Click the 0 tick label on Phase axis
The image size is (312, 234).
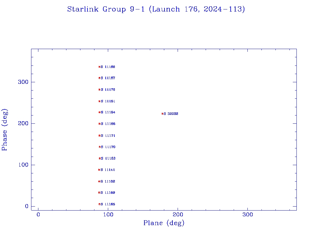click(27, 206)
